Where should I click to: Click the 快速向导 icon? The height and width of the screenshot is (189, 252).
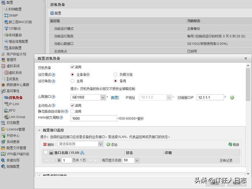(3, 160)
